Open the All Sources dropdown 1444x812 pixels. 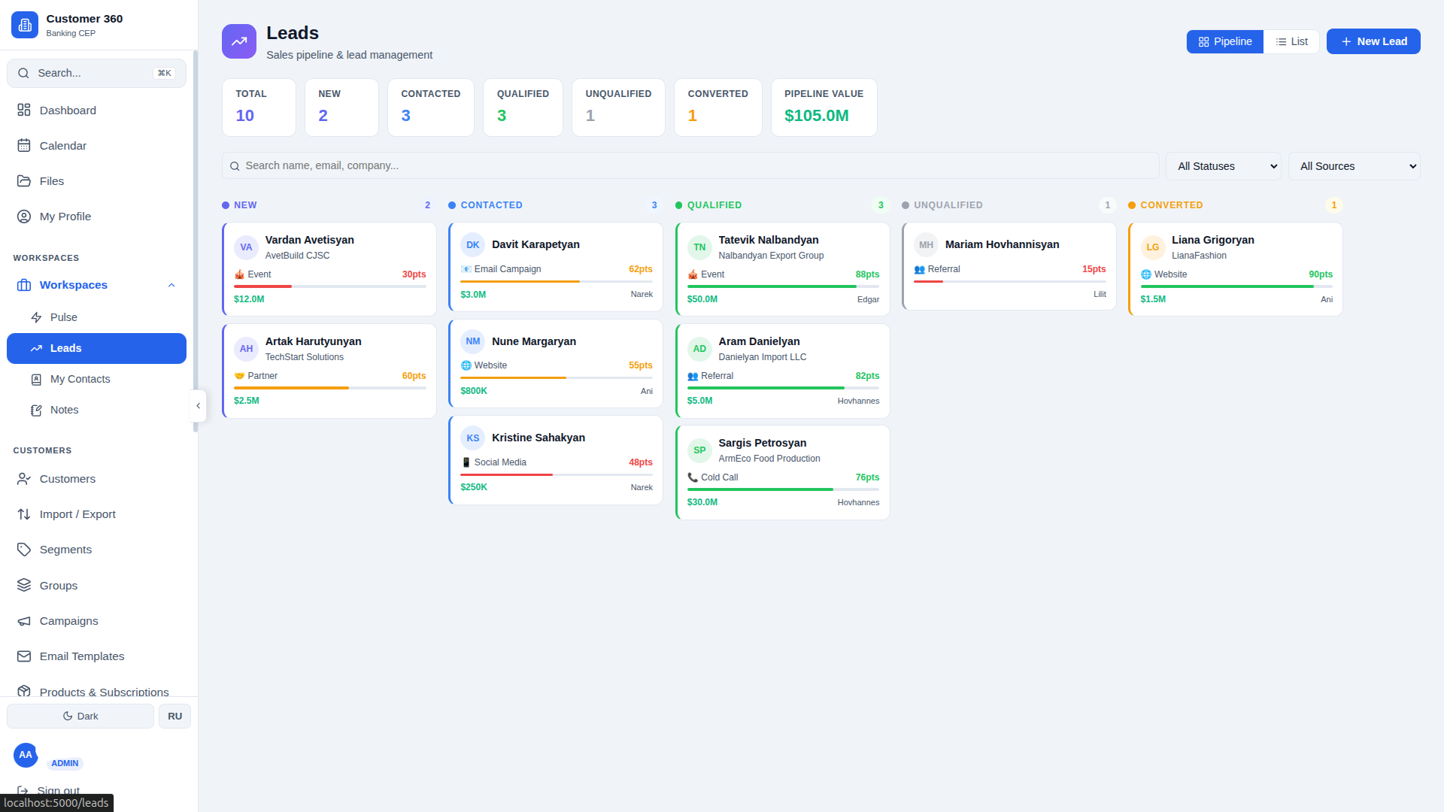(x=1355, y=166)
